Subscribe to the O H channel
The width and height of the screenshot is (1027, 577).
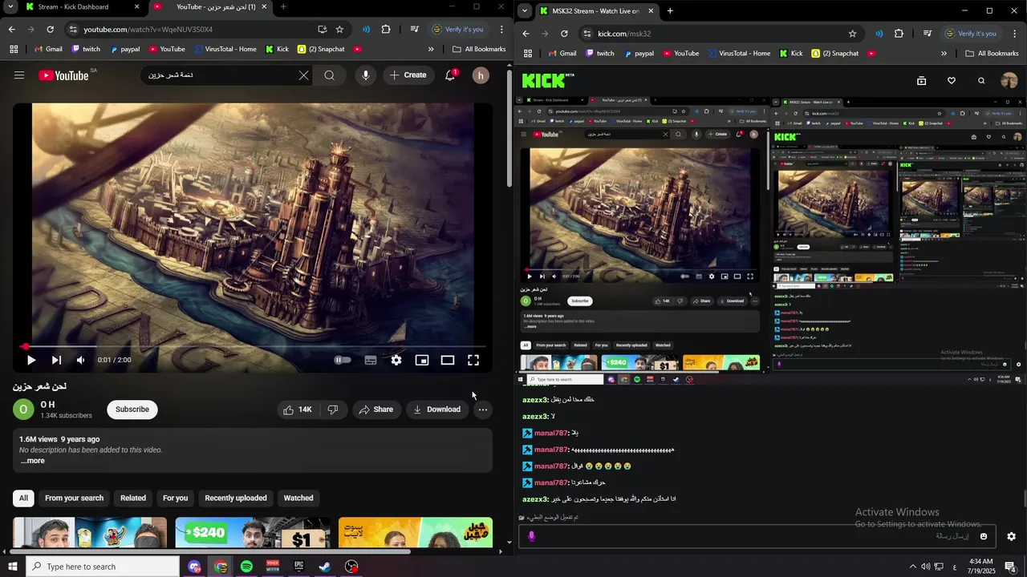(x=132, y=410)
